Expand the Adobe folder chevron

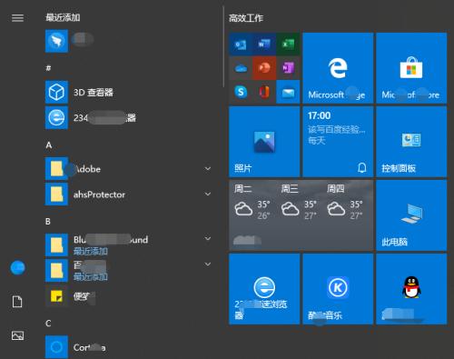[x=208, y=169]
